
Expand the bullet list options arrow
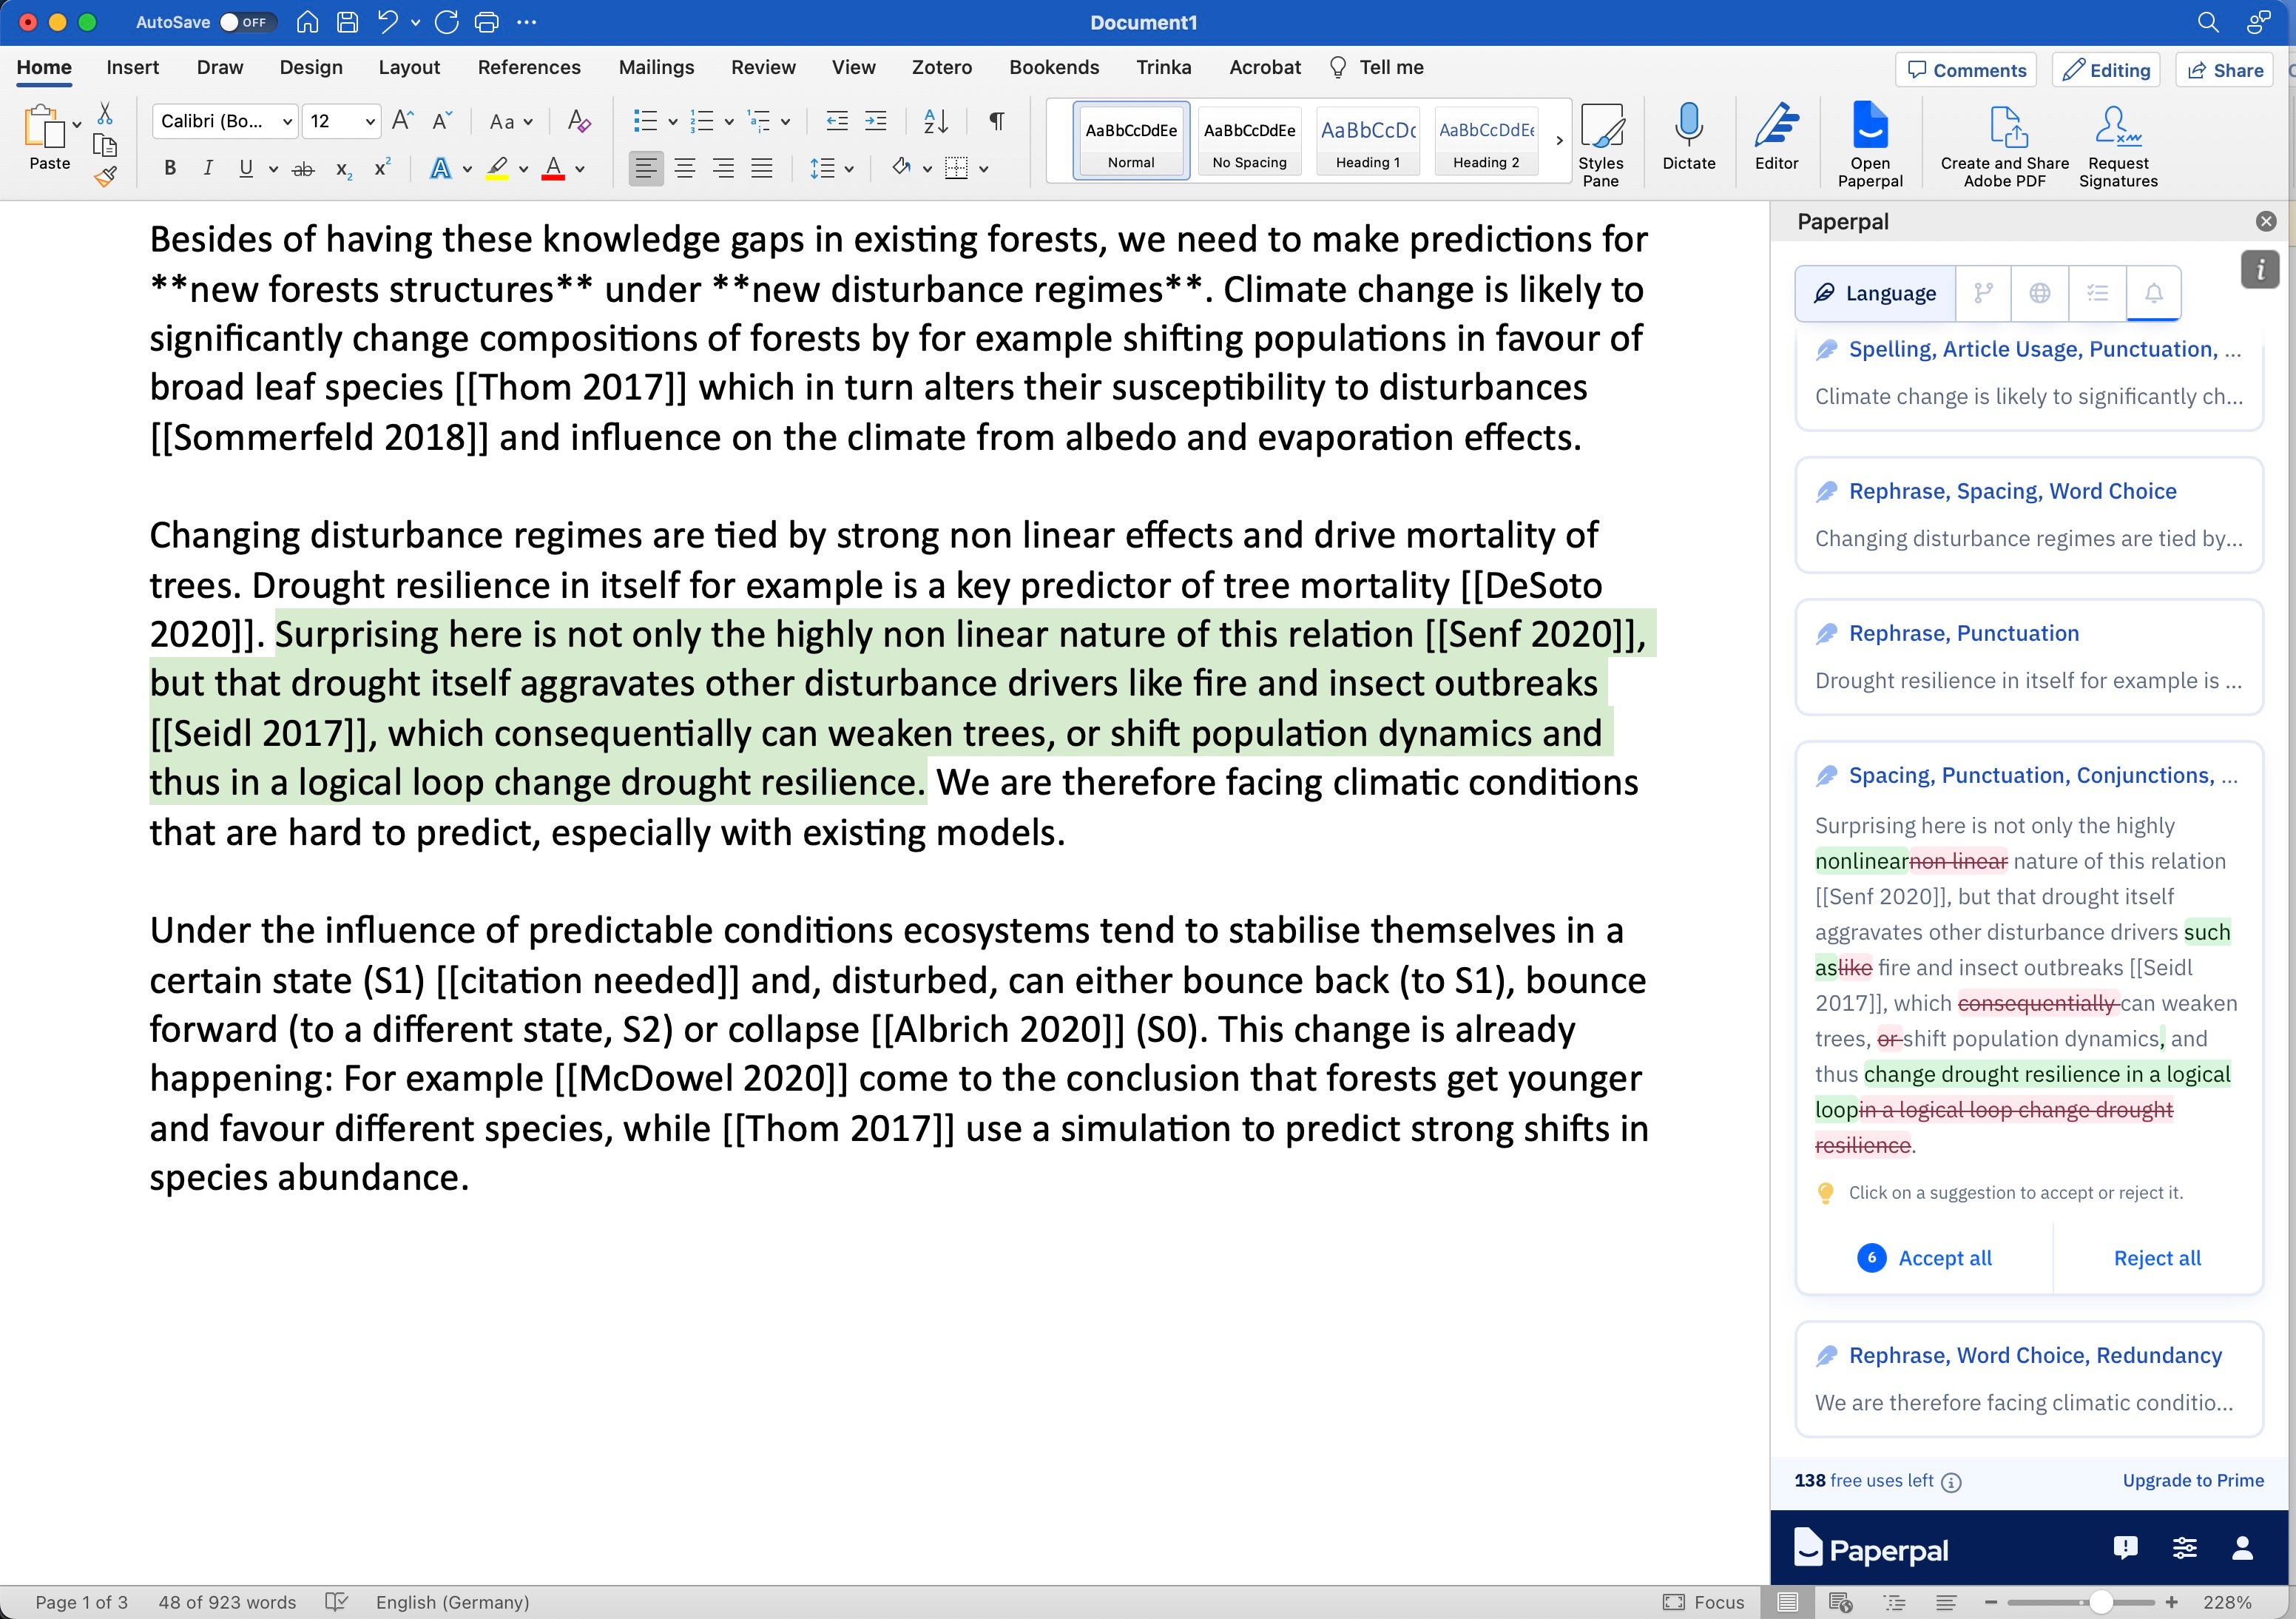(673, 122)
